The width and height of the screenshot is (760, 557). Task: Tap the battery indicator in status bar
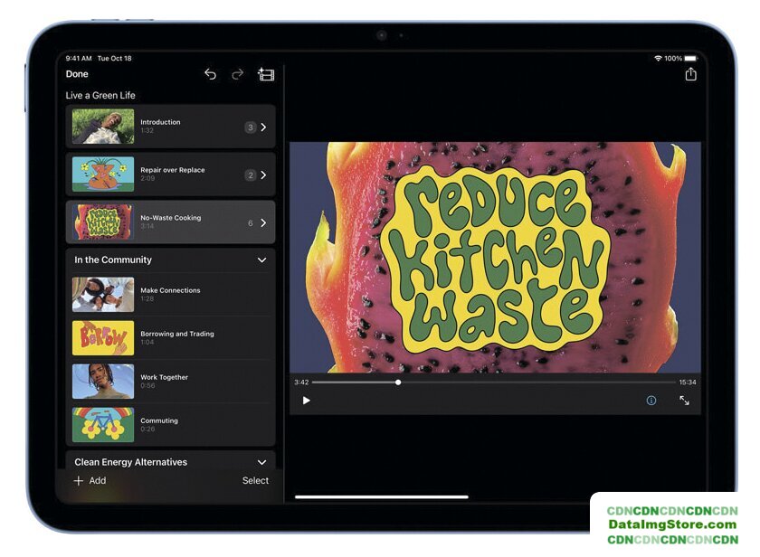[x=690, y=58]
